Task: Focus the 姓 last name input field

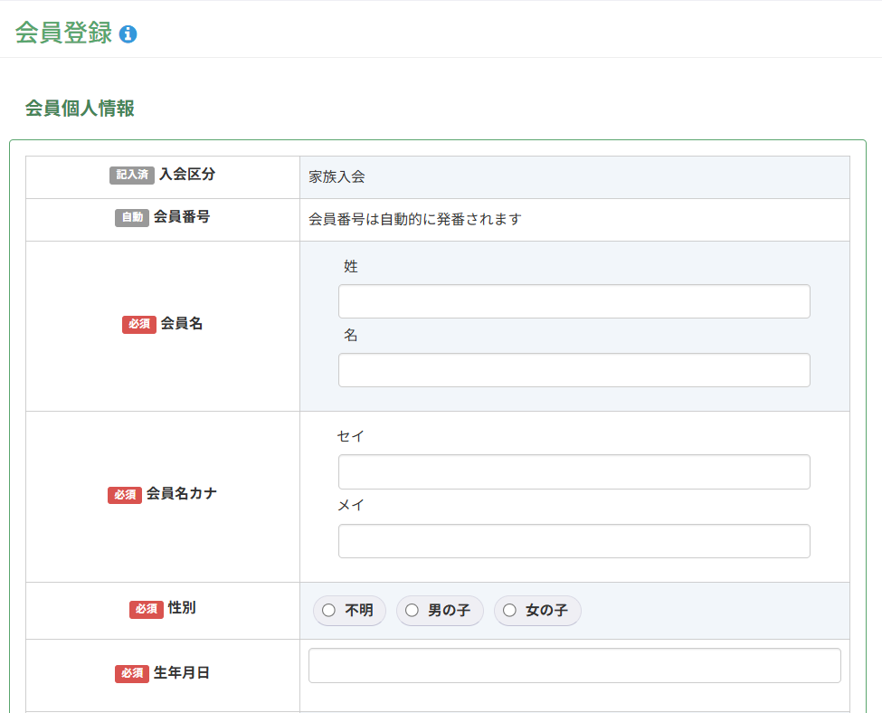Action: coord(574,301)
